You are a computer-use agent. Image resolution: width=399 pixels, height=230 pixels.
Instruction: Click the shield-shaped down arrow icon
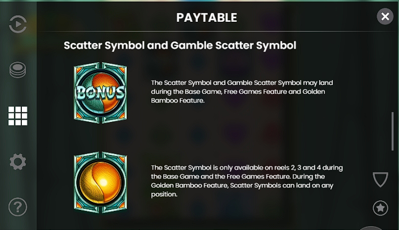pyautogui.click(x=381, y=180)
